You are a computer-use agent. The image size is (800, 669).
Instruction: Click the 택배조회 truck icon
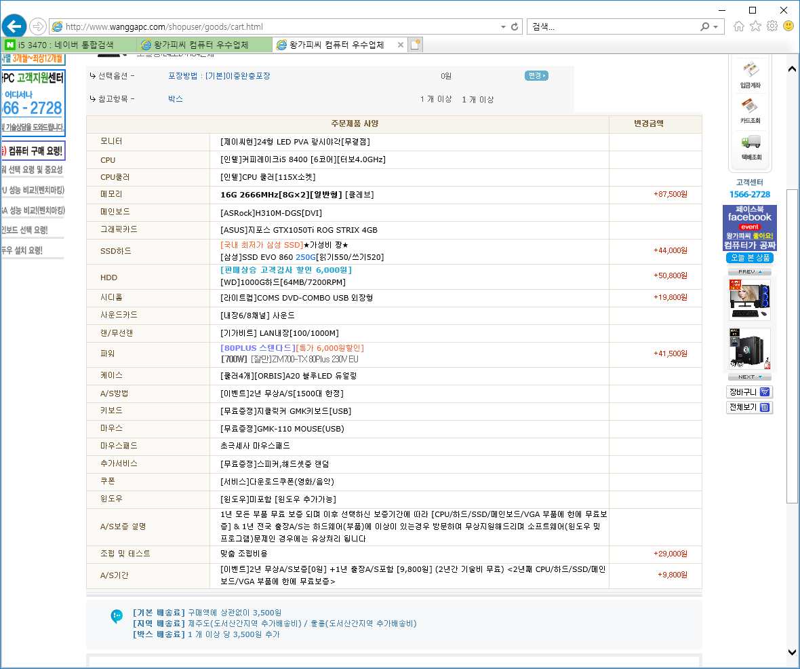tap(751, 147)
